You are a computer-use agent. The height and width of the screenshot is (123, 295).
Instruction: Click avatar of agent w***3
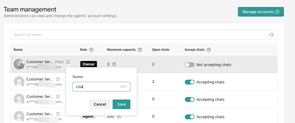[x=19, y=116]
